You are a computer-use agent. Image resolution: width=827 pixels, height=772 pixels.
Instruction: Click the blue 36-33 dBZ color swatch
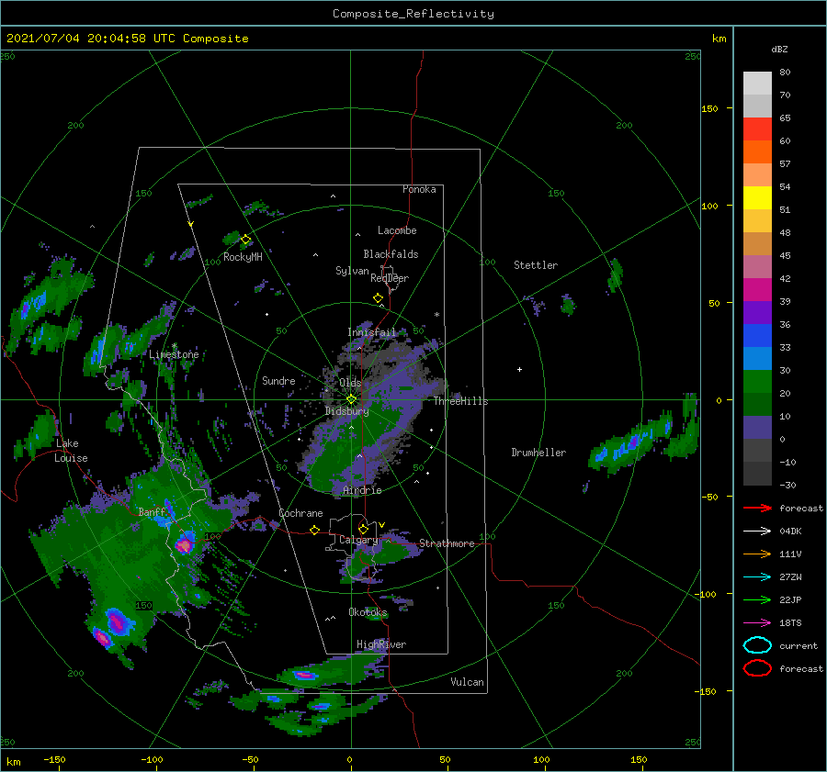pos(757,336)
